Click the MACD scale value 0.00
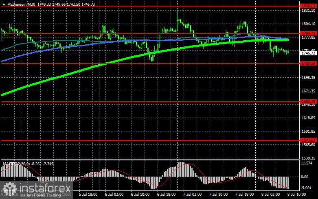Viewport: 318px width, 199px height. [x=305, y=177]
